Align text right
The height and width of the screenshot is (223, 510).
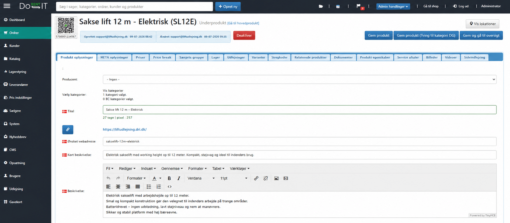pos(128,186)
